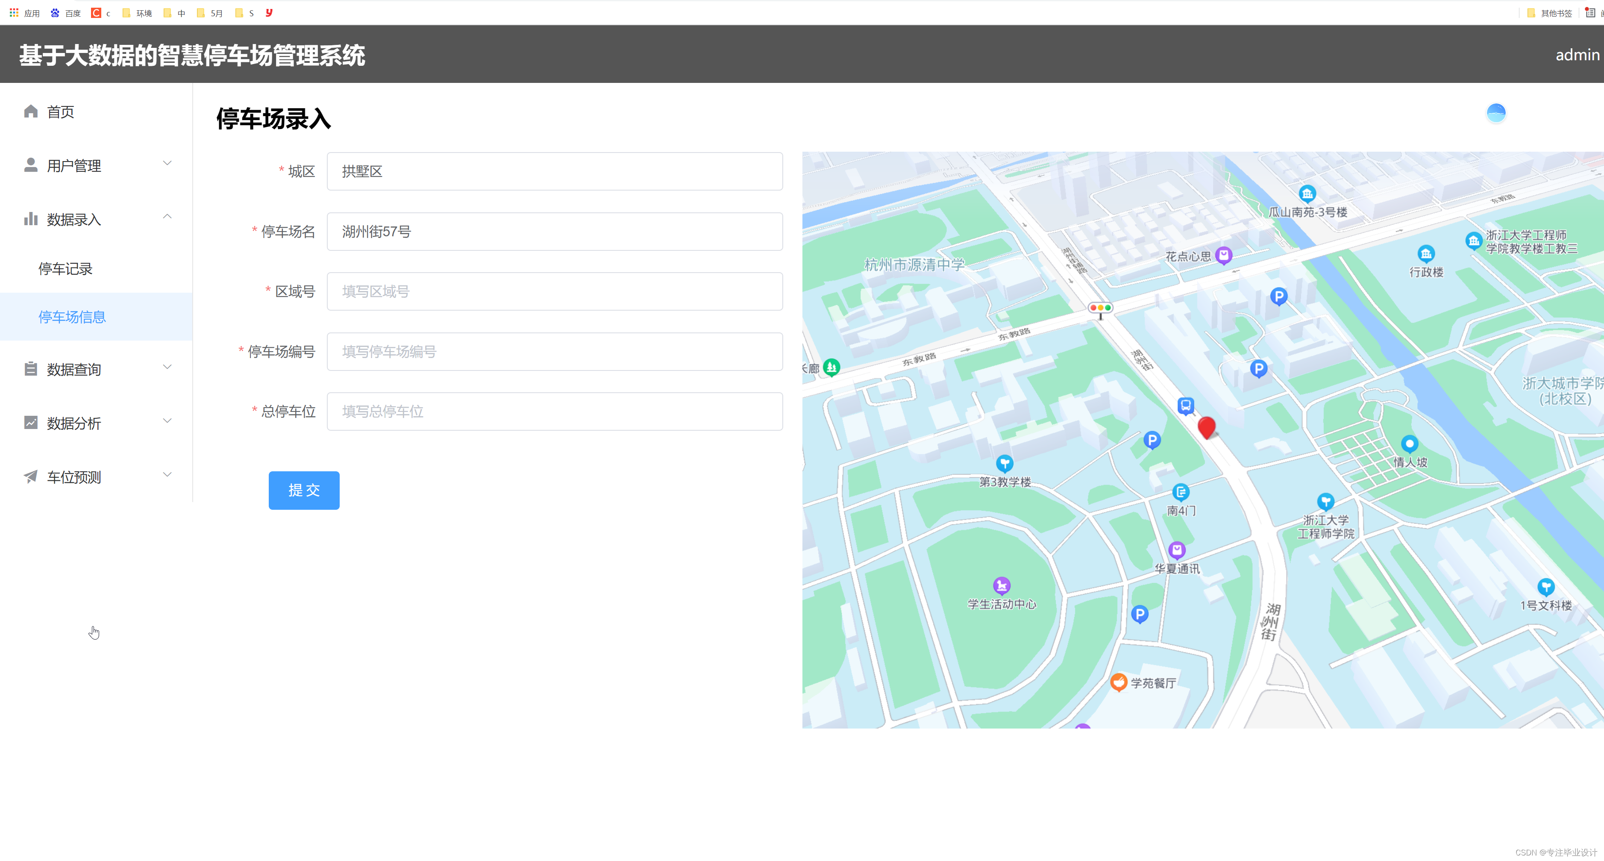Click the 提交 submit button
The height and width of the screenshot is (861, 1604).
pyautogui.click(x=304, y=490)
